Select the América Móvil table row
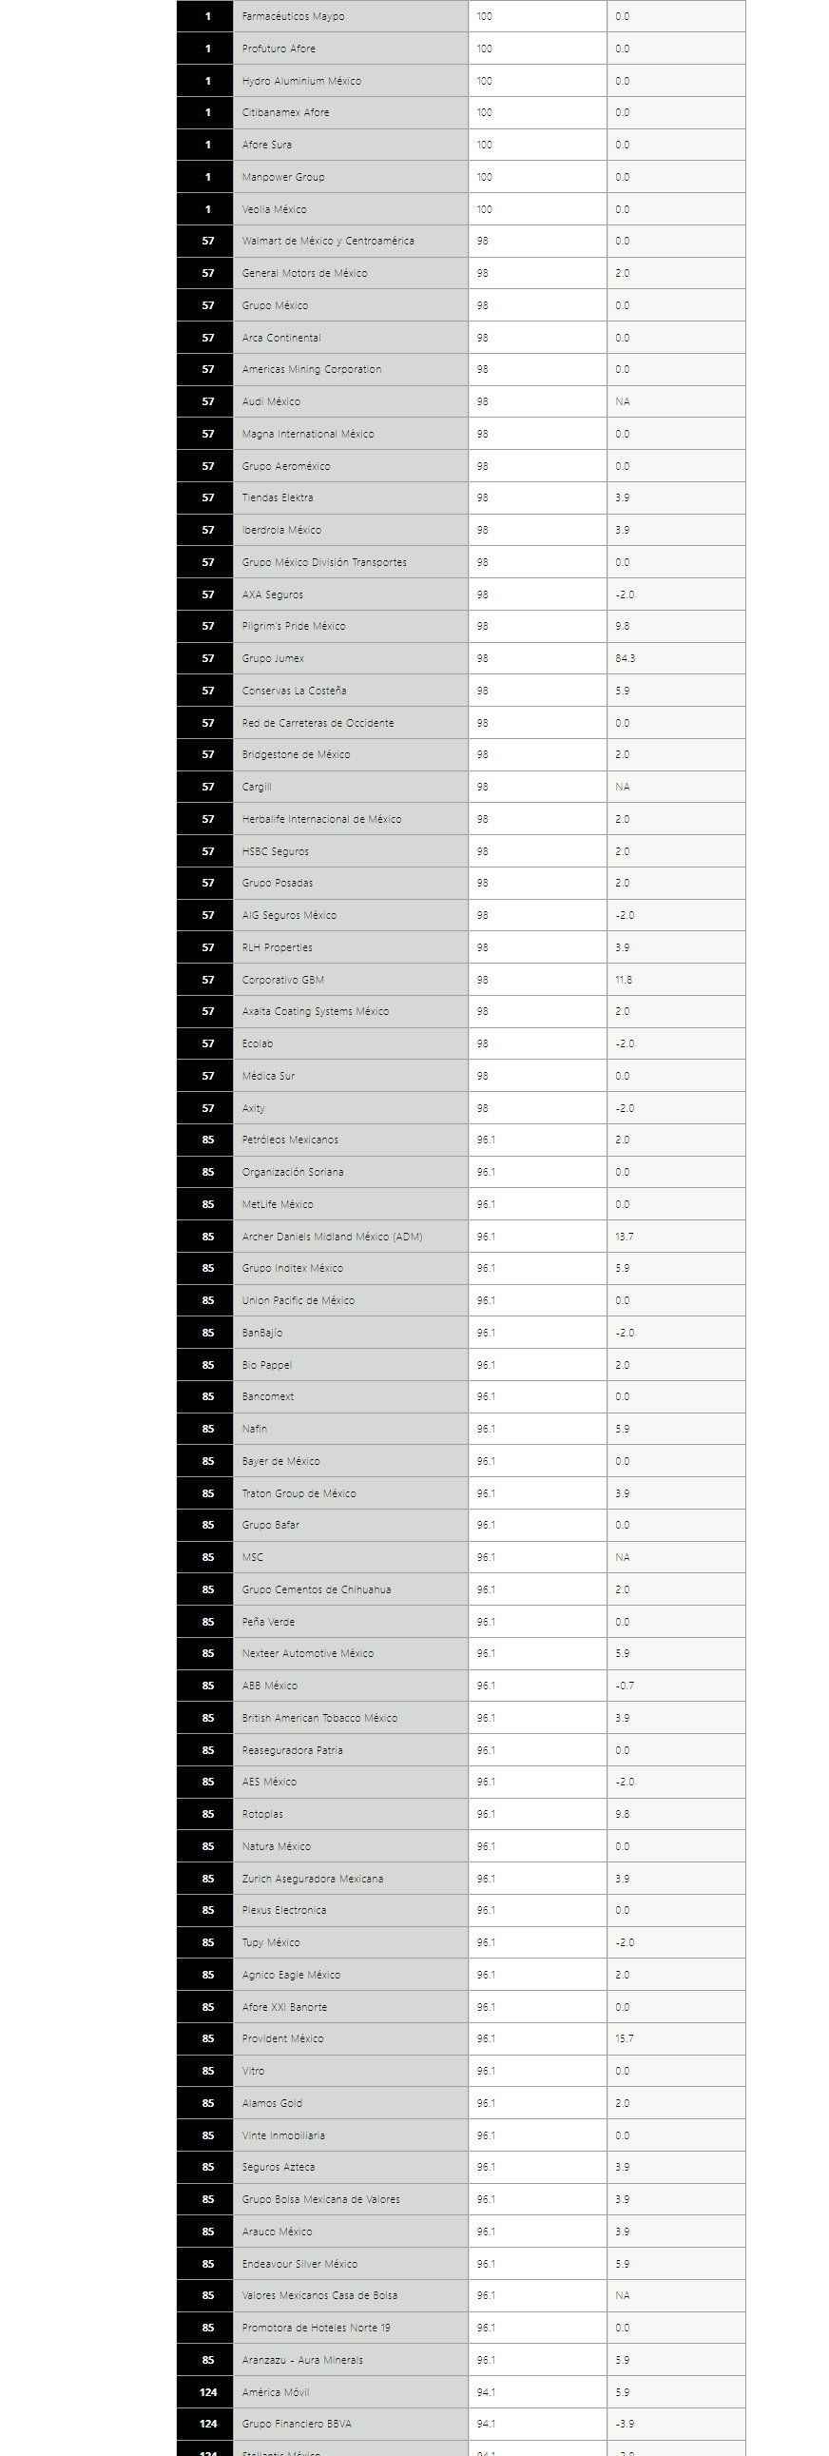Image resolution: width=829 pixels, height=2456 pixels. pos(460,2391)
